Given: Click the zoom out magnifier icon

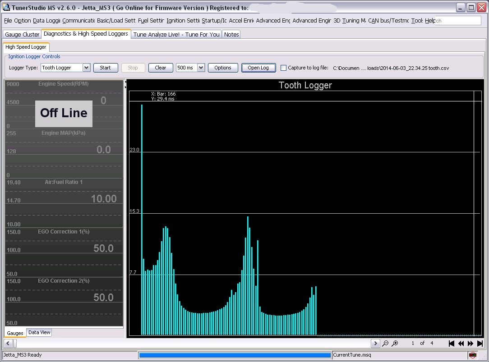Looking at the screenshot, I should point(385,344).
